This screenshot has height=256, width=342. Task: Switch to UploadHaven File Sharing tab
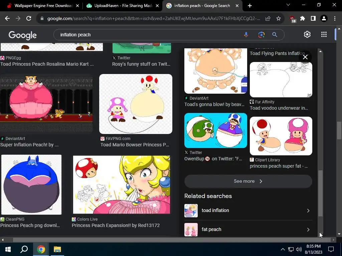pyautogui.click(x=122, y=6)
